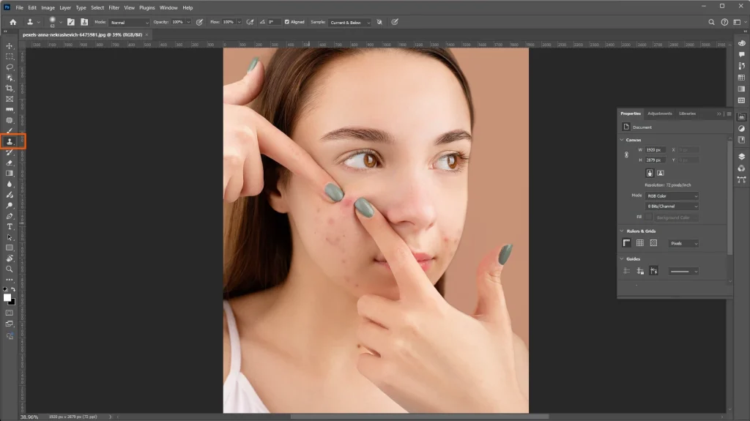Open the blending Mode dropdown set to Normal
The height and width of the screenshot is (421, 750).
[x=129, y=23]
